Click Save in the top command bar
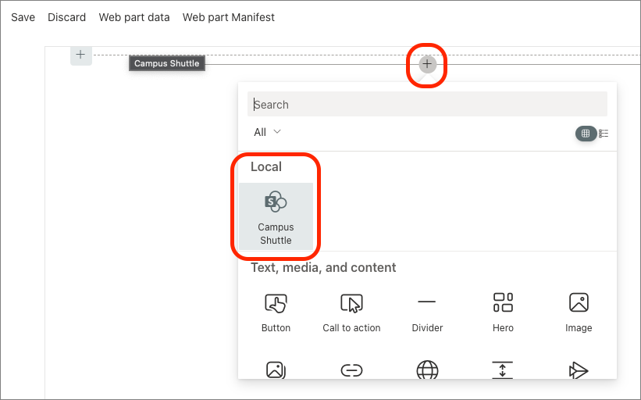 (23, 17)
